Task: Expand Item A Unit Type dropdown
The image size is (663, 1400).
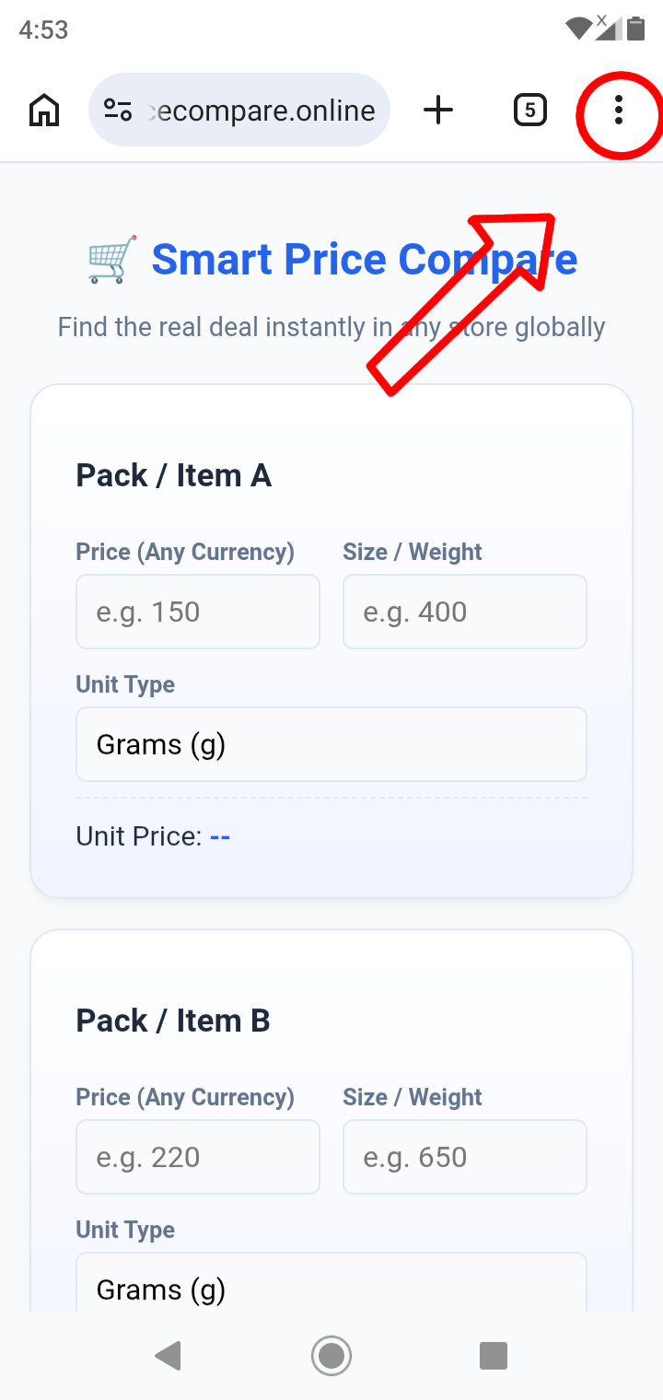Action: 331,744
